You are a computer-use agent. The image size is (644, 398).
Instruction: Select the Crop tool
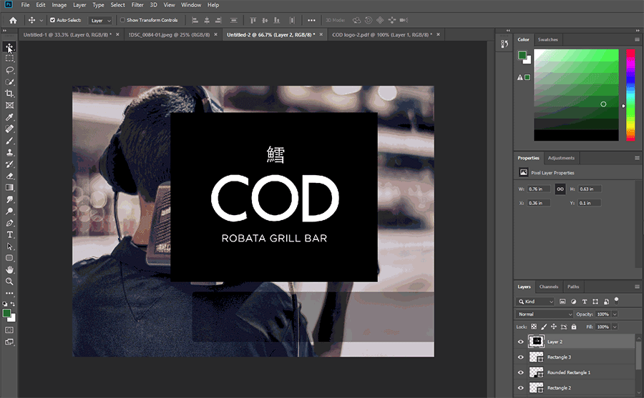point(9,94)
